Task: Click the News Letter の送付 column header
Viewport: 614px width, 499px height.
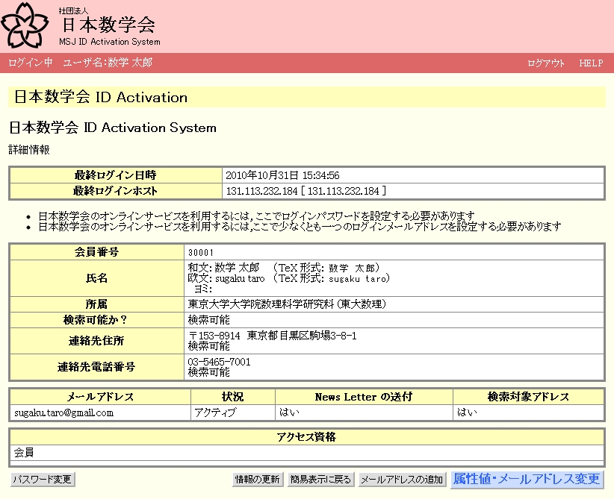Action: pyautogui.click(x=363, y=397)
